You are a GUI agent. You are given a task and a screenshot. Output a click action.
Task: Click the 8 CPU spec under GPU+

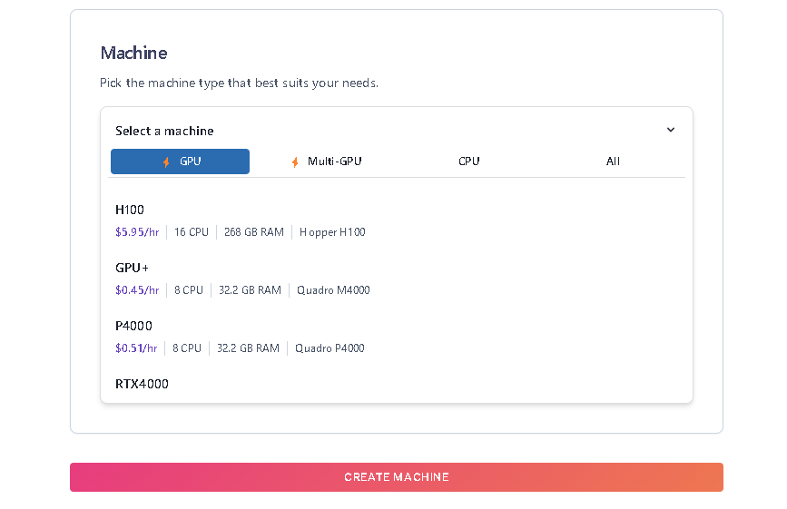(x=189, y=290)
